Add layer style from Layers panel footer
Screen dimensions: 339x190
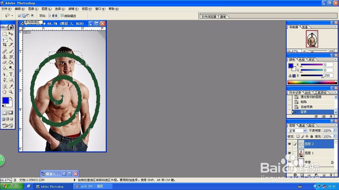point(295,175)
